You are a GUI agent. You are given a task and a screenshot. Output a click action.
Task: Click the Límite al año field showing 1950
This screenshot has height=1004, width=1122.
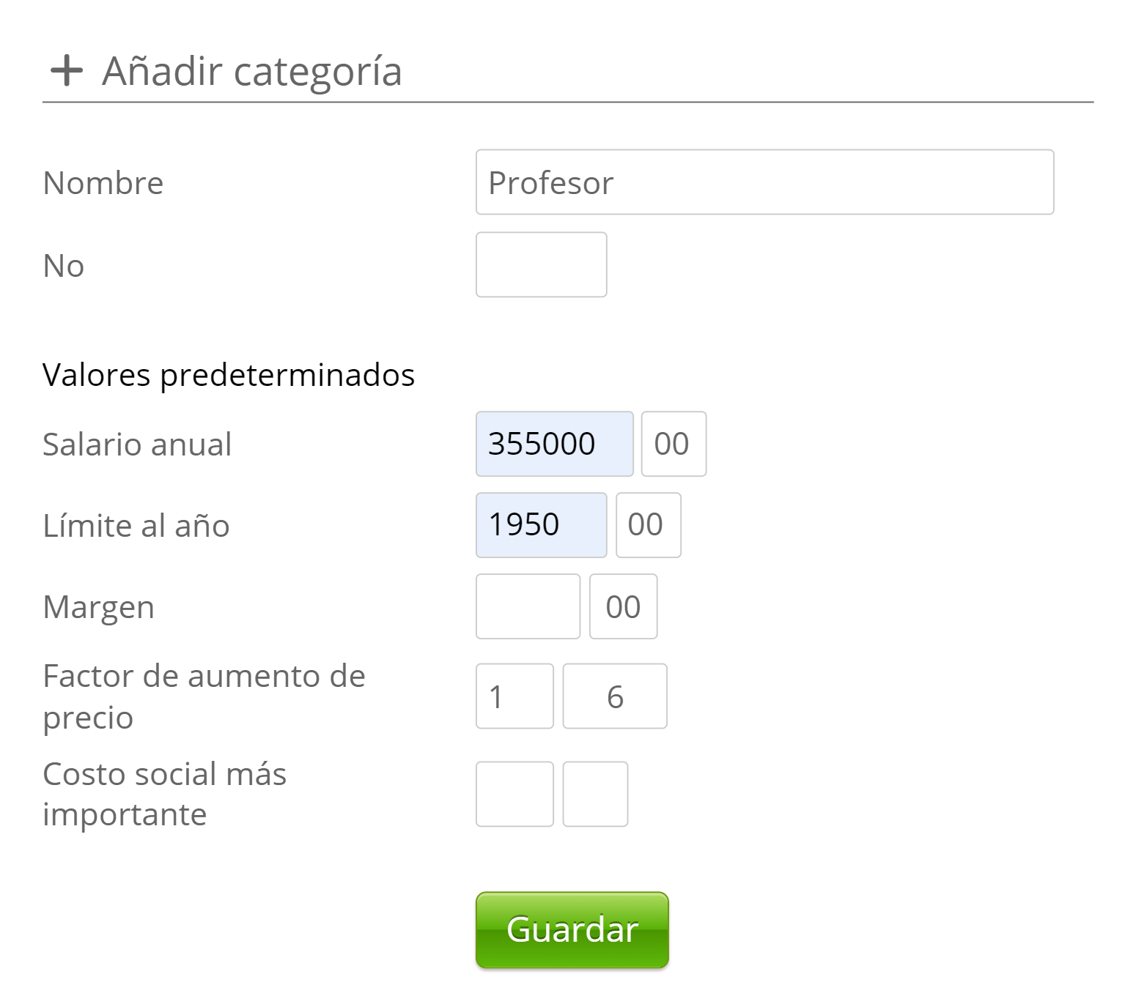point(541,525)
